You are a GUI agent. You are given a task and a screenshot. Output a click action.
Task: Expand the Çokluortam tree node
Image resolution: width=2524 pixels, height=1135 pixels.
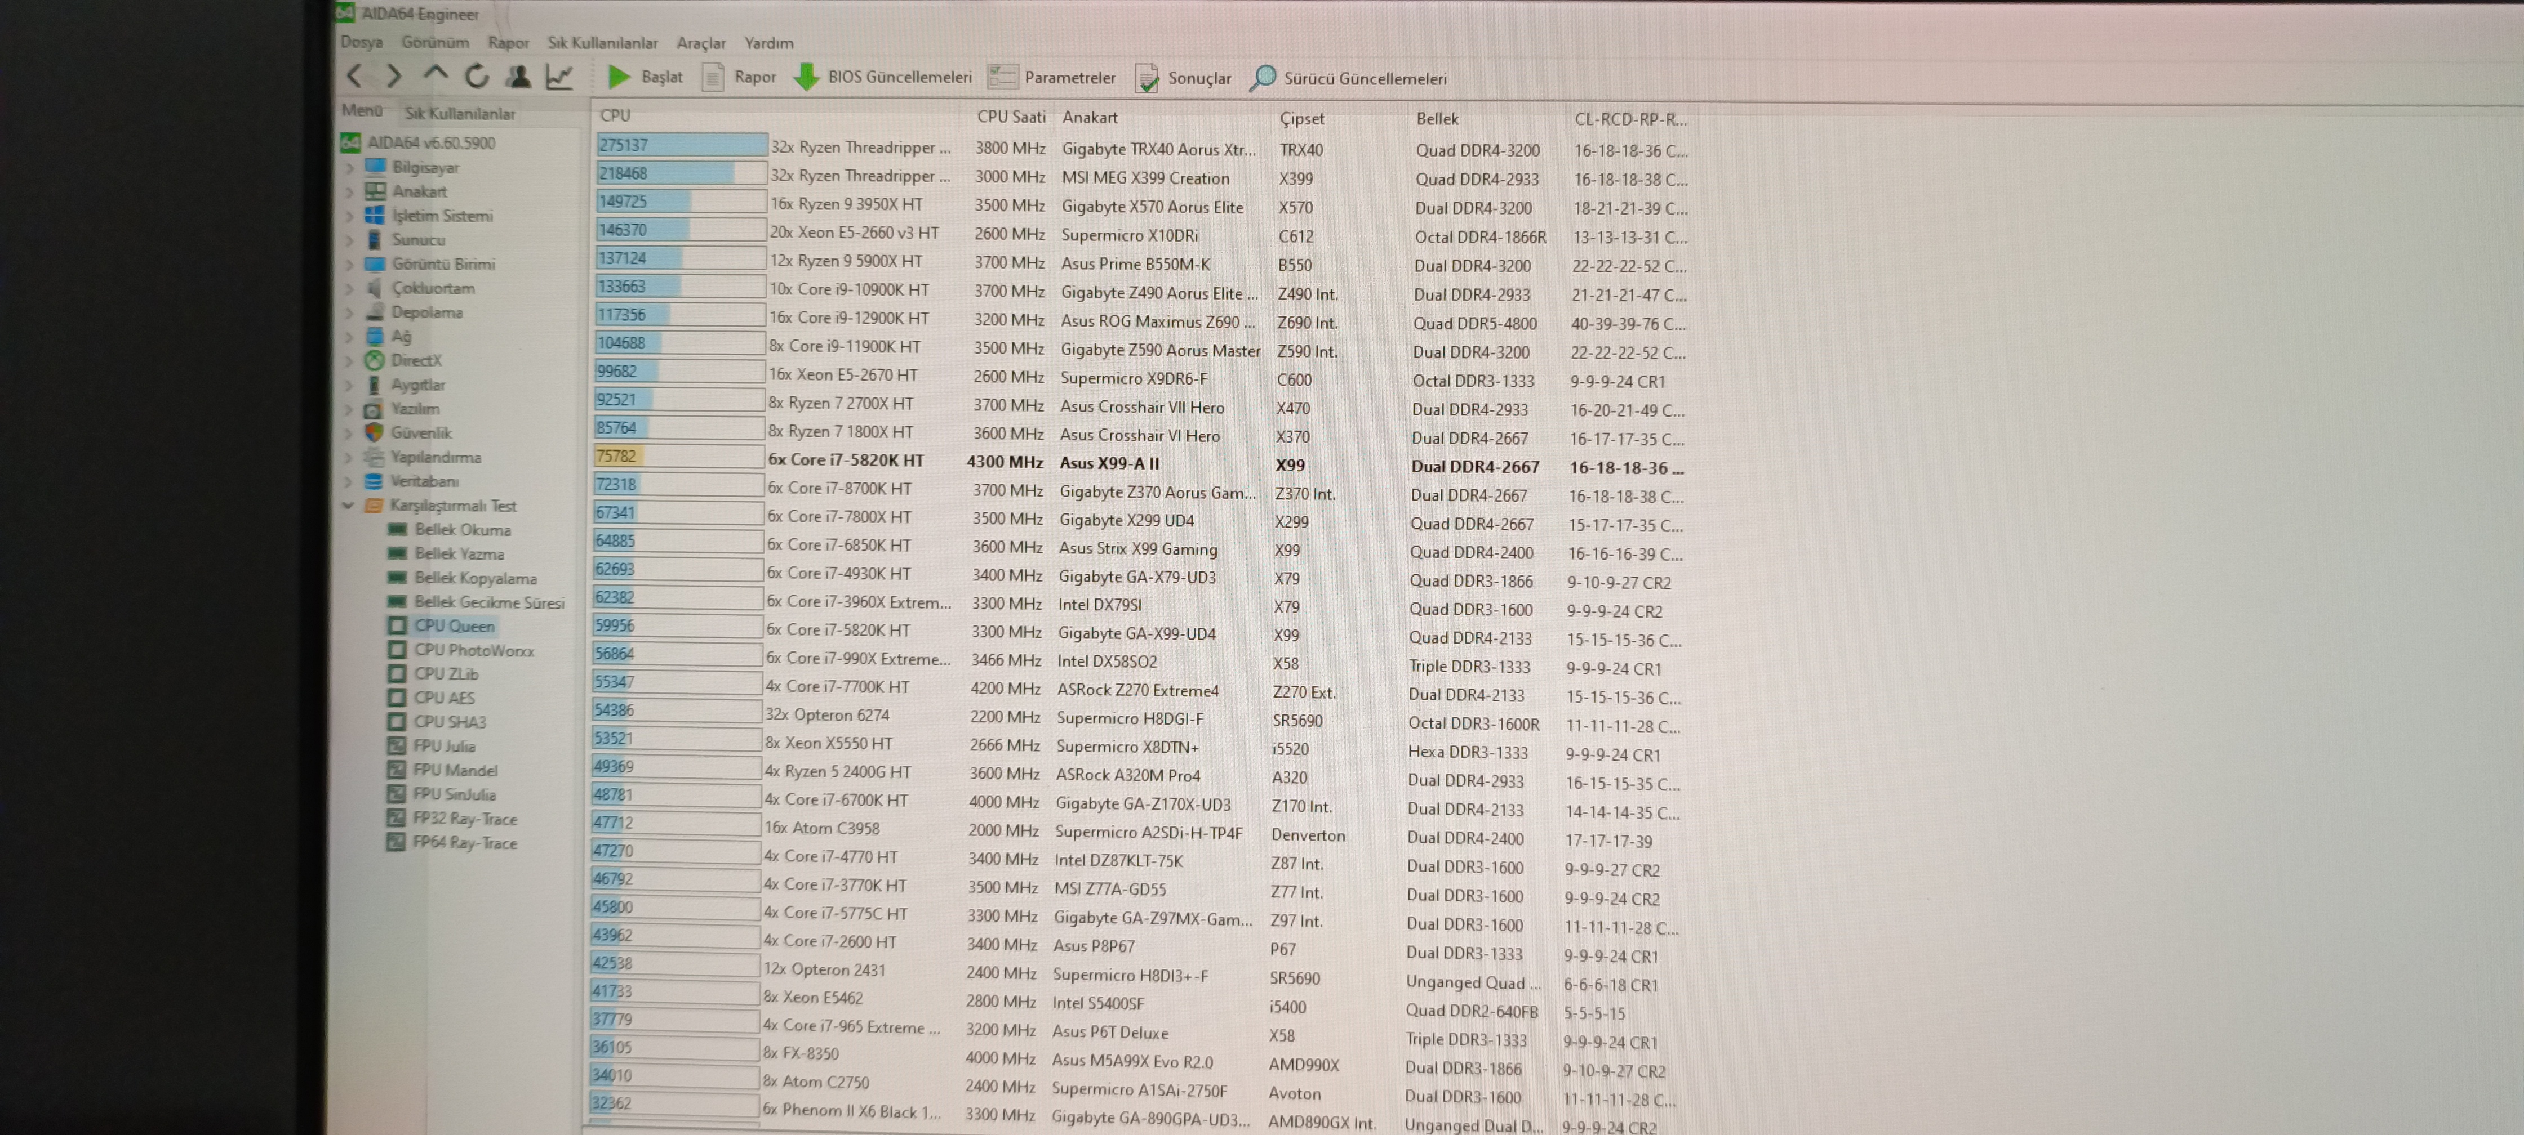pos(350,288)
